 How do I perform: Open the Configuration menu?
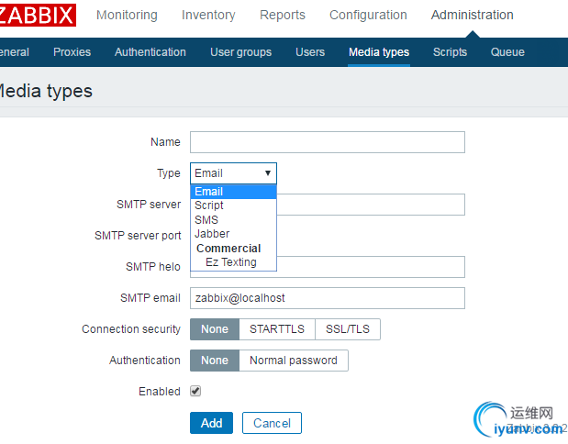pos(368,15)
